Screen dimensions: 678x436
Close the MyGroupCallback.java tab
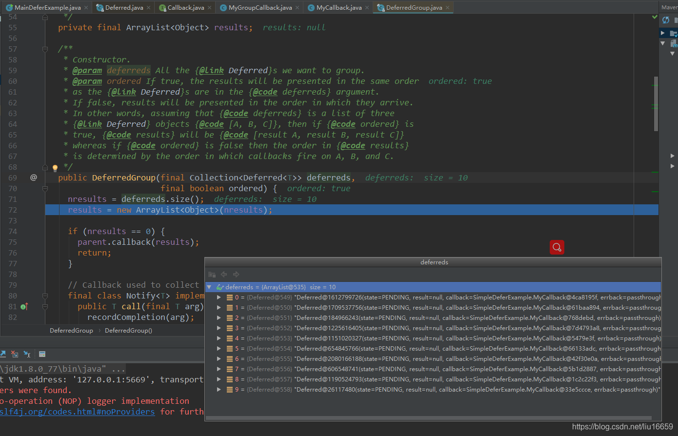pos(298,8)
